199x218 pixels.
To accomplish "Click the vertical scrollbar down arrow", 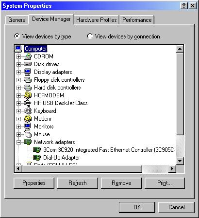I will (x=180, y=161).
